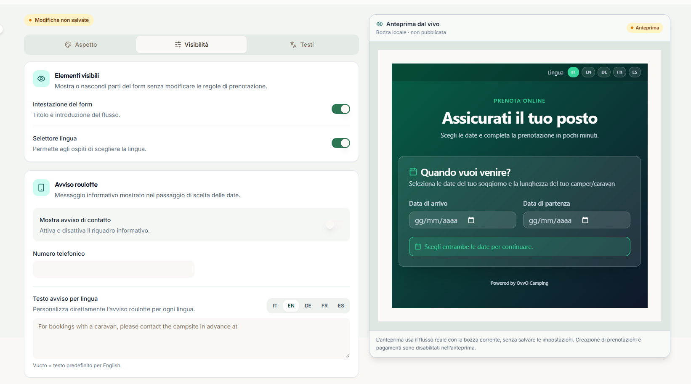Screen dimensions: 691x384
Task: Open calendar picker for Data di arrivo
Action: pyautogui.click(x=471, y=220)
